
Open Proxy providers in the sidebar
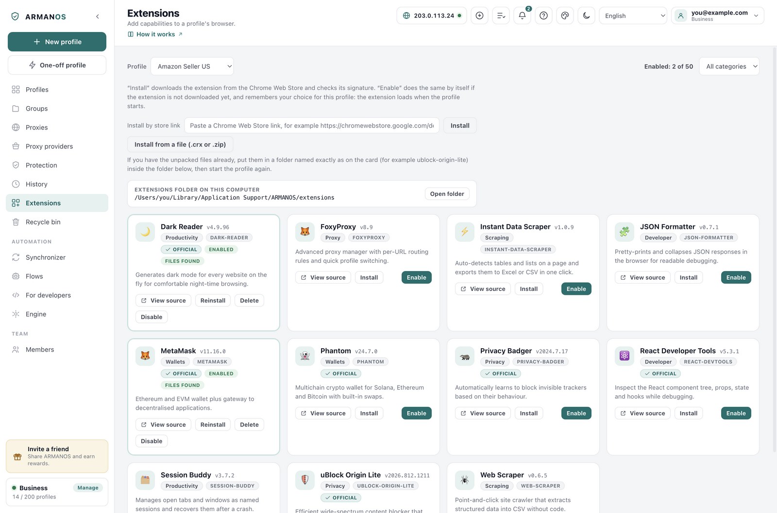[x=57, y=146]
